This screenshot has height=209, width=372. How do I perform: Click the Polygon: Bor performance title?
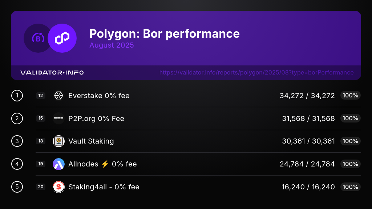point(164,34)
